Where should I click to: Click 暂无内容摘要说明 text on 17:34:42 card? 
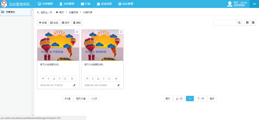(94, 65)
